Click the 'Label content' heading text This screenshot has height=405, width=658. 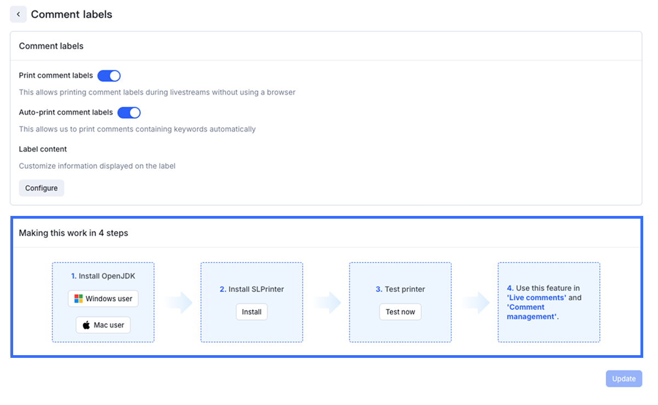tap(43, 149)
